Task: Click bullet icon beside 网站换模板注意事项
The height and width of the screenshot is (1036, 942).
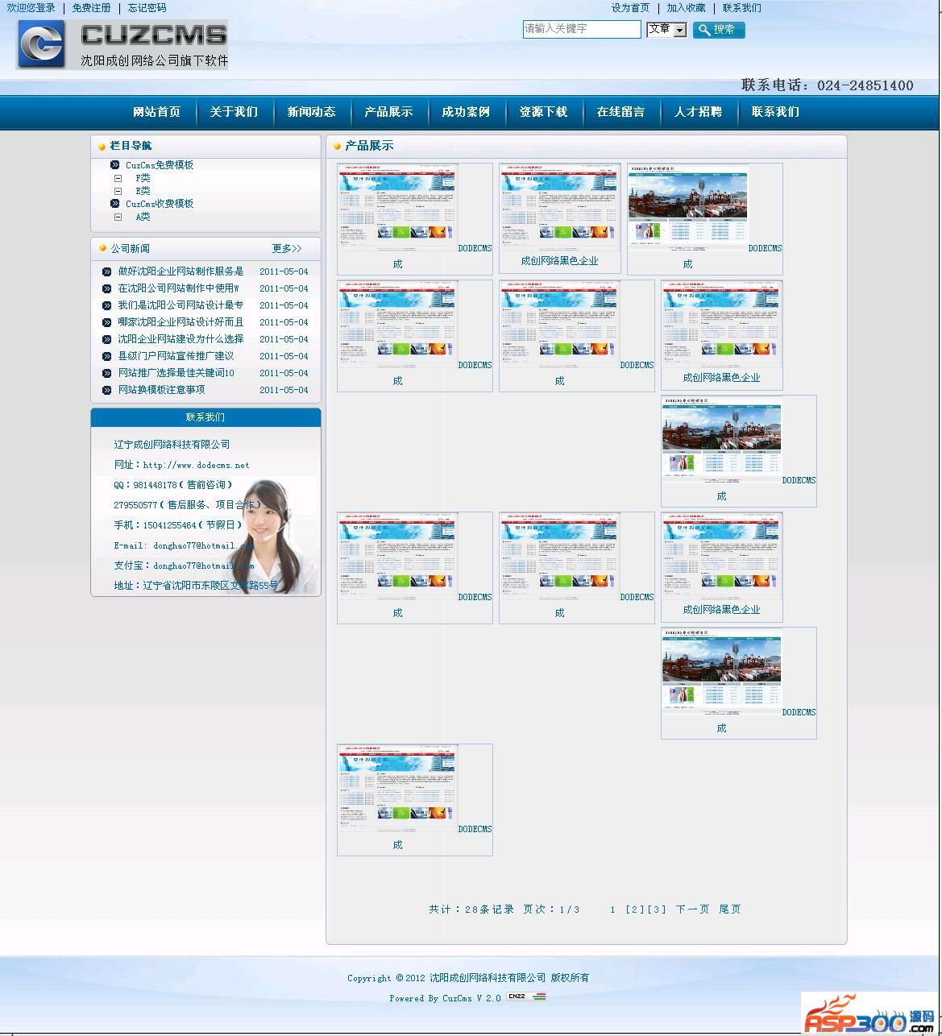Action: [107, 390]
